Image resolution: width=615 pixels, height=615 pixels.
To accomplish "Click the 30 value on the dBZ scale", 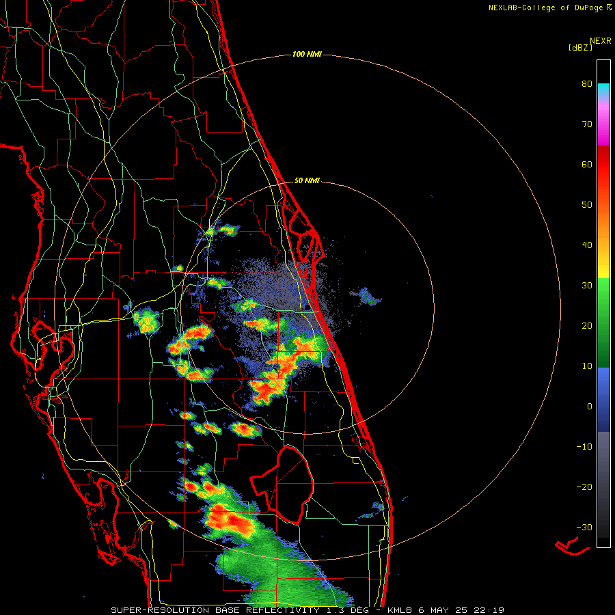I will tap(587, 286).
